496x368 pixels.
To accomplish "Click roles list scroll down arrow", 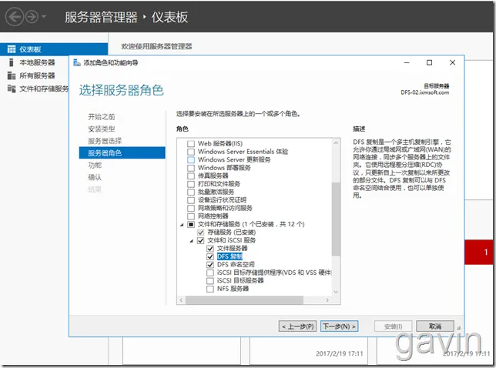I will click(x=336, y=292).
